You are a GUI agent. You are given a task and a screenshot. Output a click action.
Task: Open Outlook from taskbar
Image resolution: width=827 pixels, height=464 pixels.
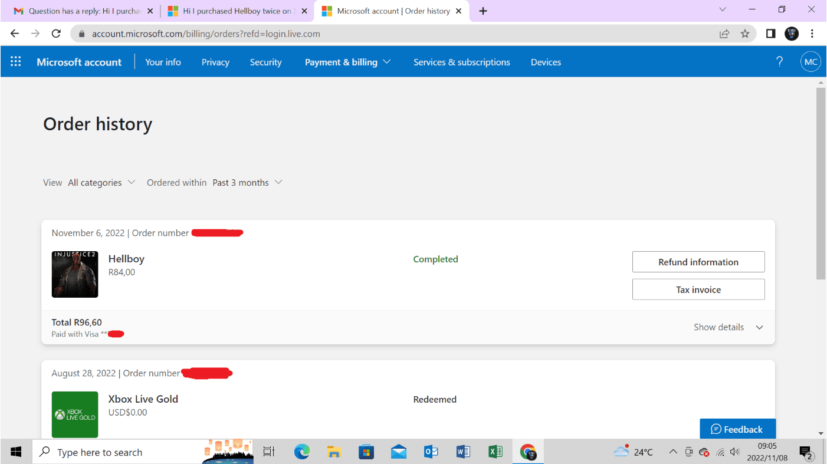(431, 452)
